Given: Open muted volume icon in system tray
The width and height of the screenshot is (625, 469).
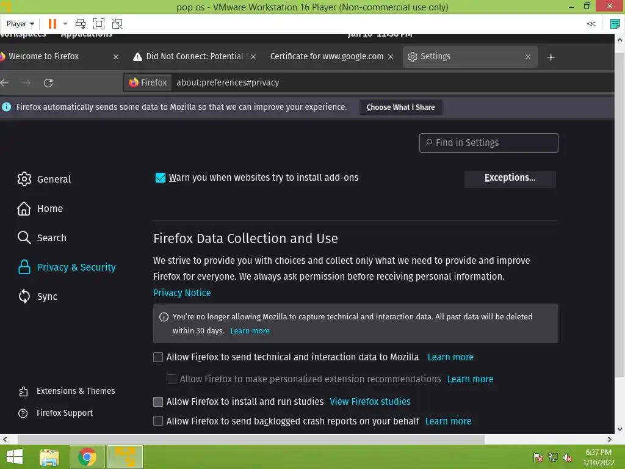Looking at the screenshot, I should [568, 457].
